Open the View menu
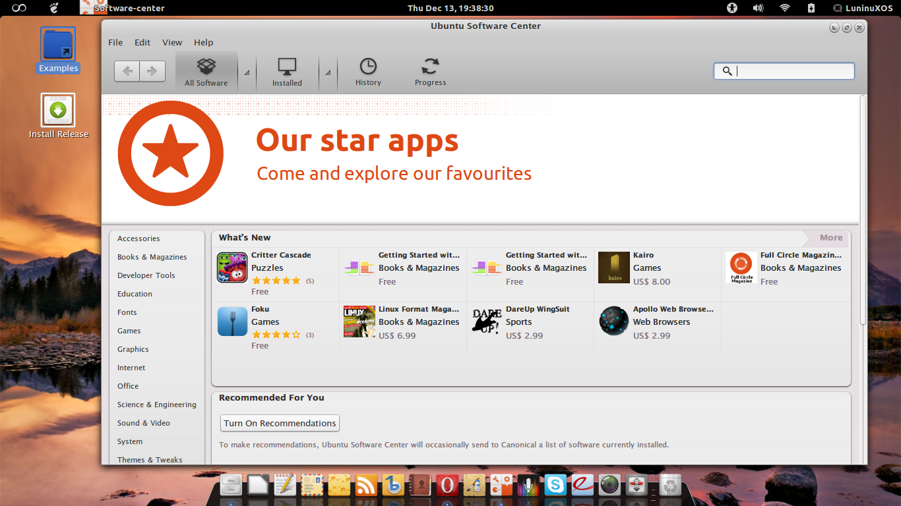The width and height of the screenshot is (901, 506). click(x=172, y=42)
